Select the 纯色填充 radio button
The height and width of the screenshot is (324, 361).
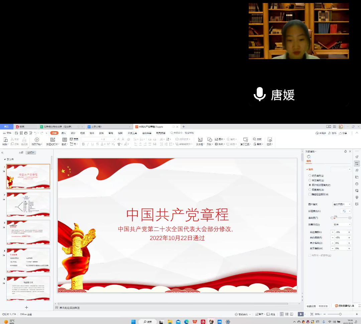(x=310, y=176)
